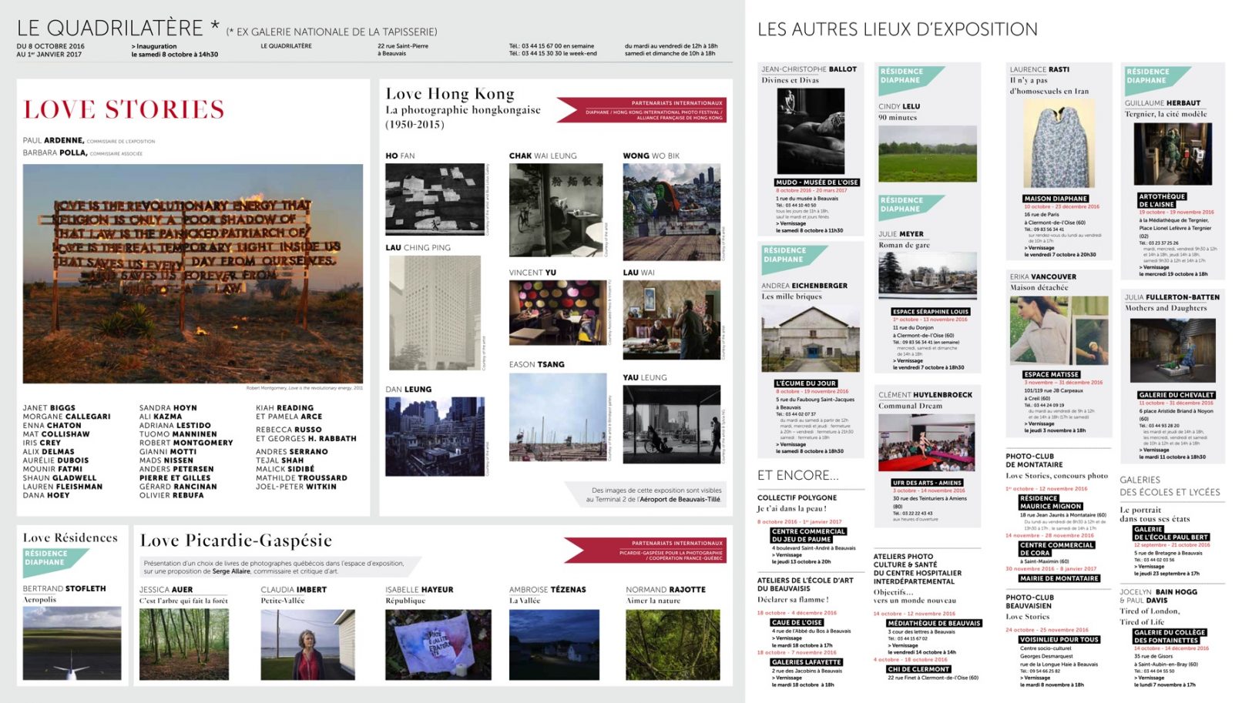Select Lau Ching Ping's building photograph
This screenshot has width=1242, height=703.
435,313
